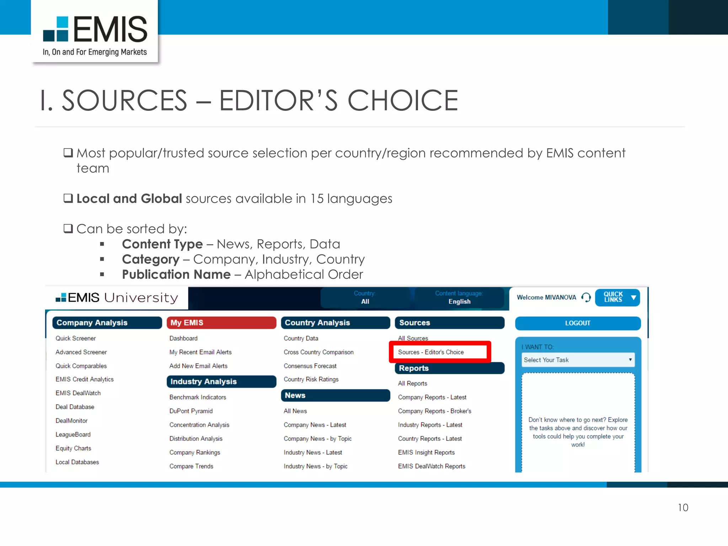Open EMIS DealWatch Reports
The width and height of the screenshot is (728, 546).
[432, 466]
